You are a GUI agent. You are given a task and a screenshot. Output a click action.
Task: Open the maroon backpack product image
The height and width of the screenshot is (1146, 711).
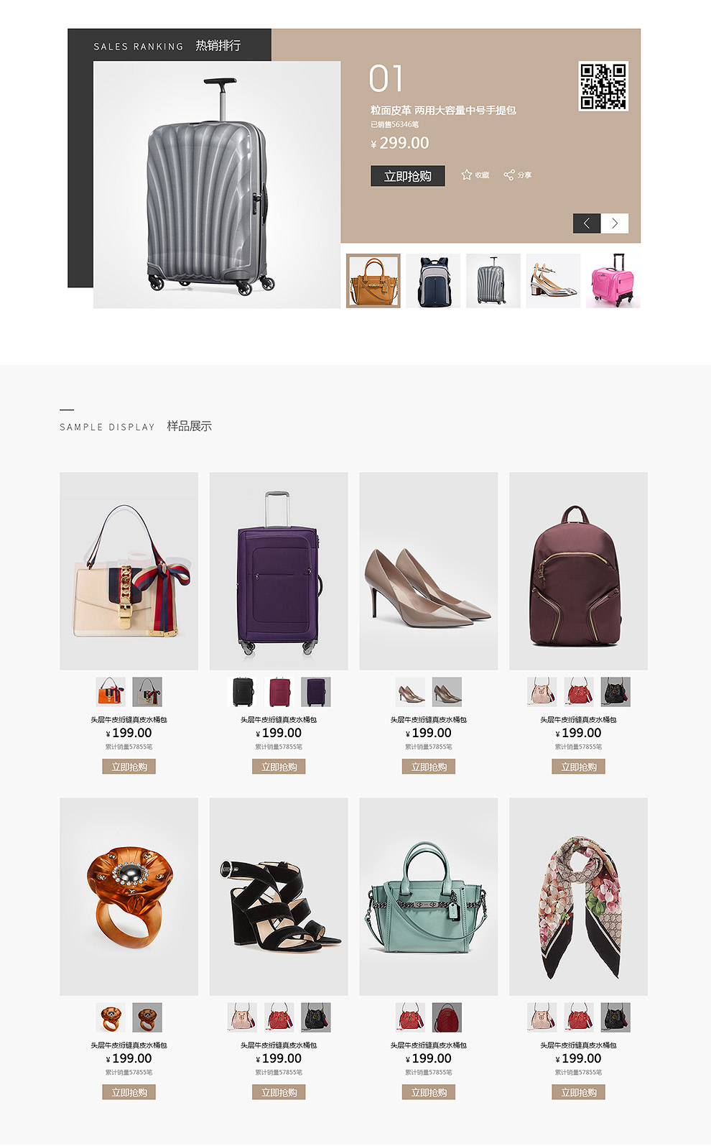tap(578, 571)
